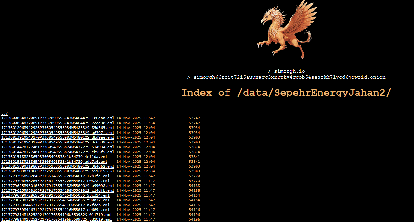Open the file ending in 106eaa.eml
The image size is (414, 222).
tap(57, 118)
